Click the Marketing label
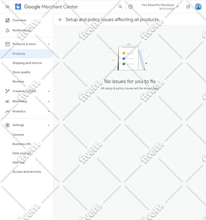The image size is (206, 220). pyautogui.click(x=20, y=101)
